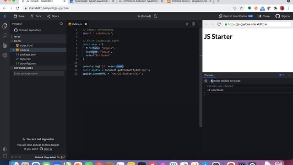This screenshot has width=293, height=165.
Task: Bookmark this page with the star icon
Action: pos(241,8)
